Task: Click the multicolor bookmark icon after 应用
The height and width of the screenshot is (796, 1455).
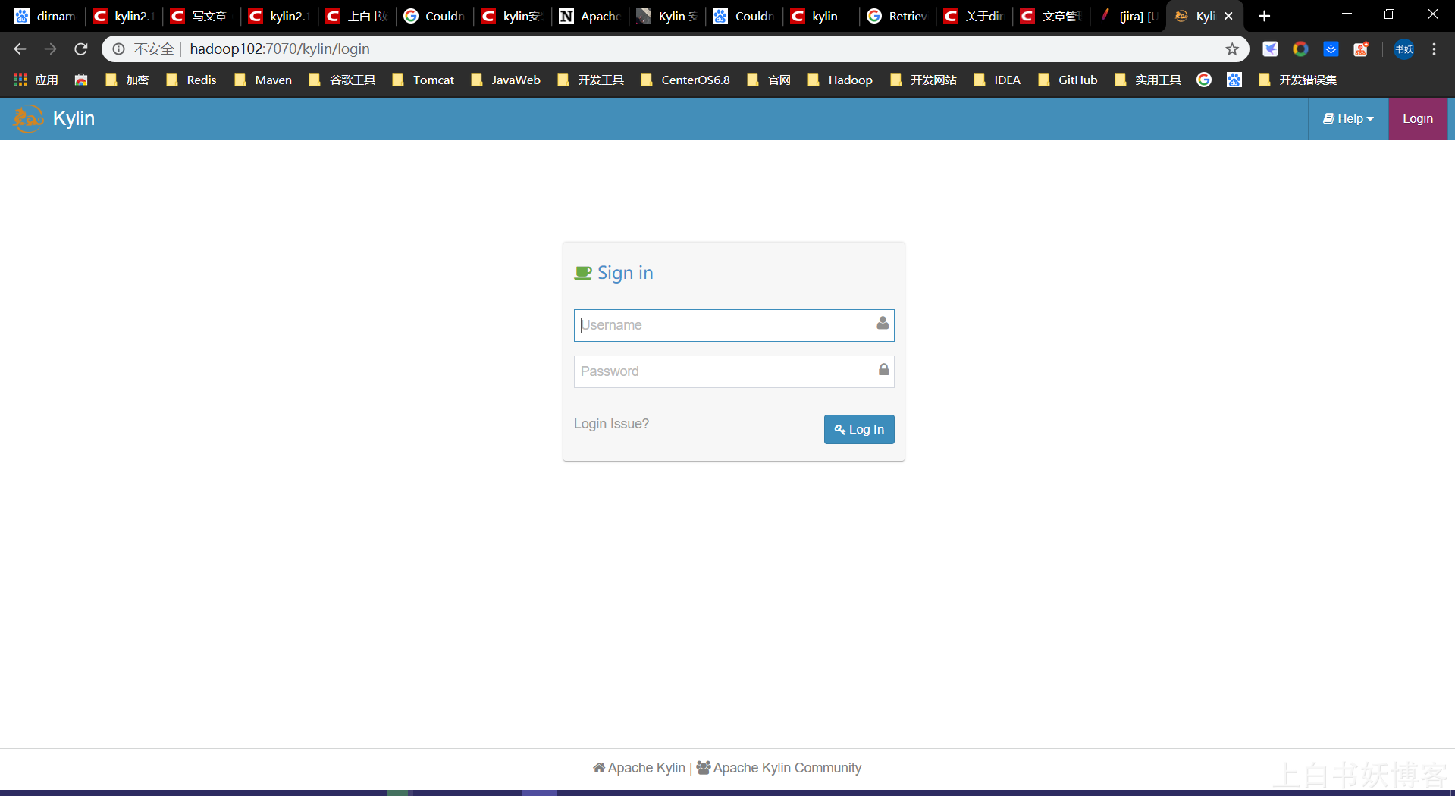Action: point(81,80)
